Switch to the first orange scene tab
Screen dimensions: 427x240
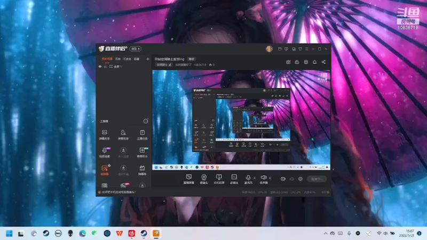[x=107, y=59]
